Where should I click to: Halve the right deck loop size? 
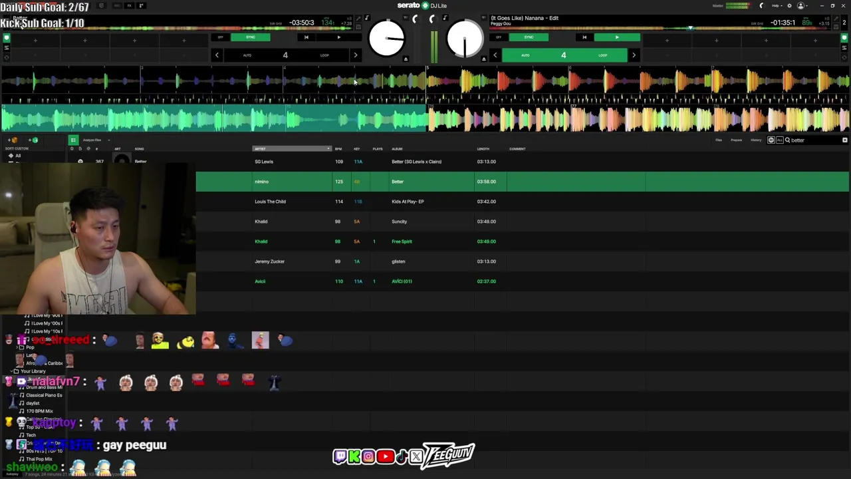(495, 55)
